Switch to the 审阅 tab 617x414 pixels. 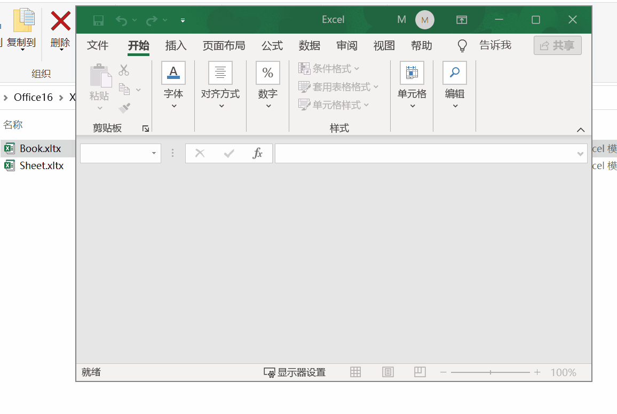pos(347,45)
